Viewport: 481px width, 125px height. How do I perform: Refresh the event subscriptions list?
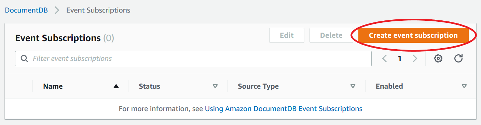pyautogui.click(x=458, y=59)
